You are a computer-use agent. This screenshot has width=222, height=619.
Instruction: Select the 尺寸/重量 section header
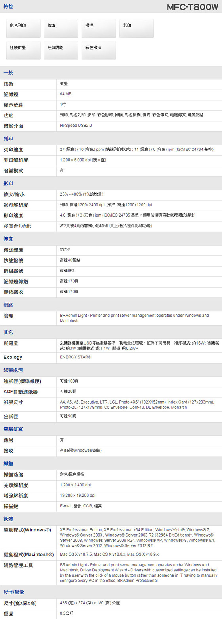pos(14,592)
